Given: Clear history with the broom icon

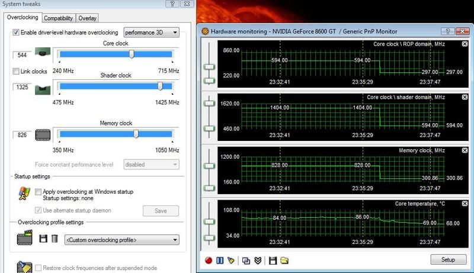Looking at the screenshot, I should point(231,261).
